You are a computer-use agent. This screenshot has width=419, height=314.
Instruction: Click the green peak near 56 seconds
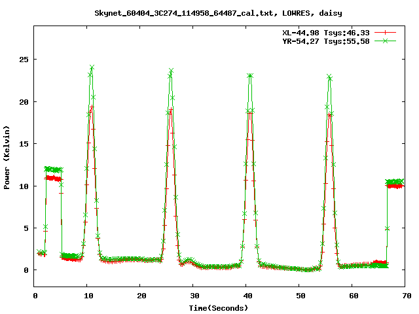point(329,77)
